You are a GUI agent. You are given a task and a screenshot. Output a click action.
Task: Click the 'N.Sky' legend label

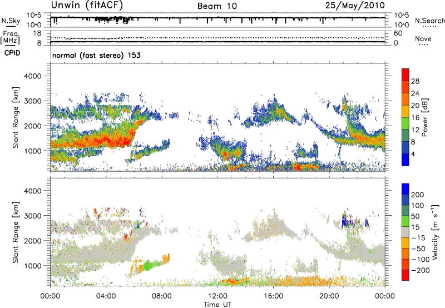click(x=11, y=21)
